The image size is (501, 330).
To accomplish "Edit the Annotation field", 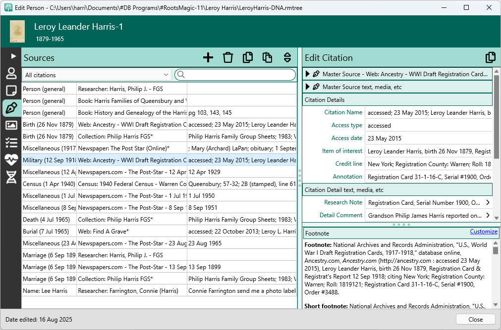I will coord(429,177).
